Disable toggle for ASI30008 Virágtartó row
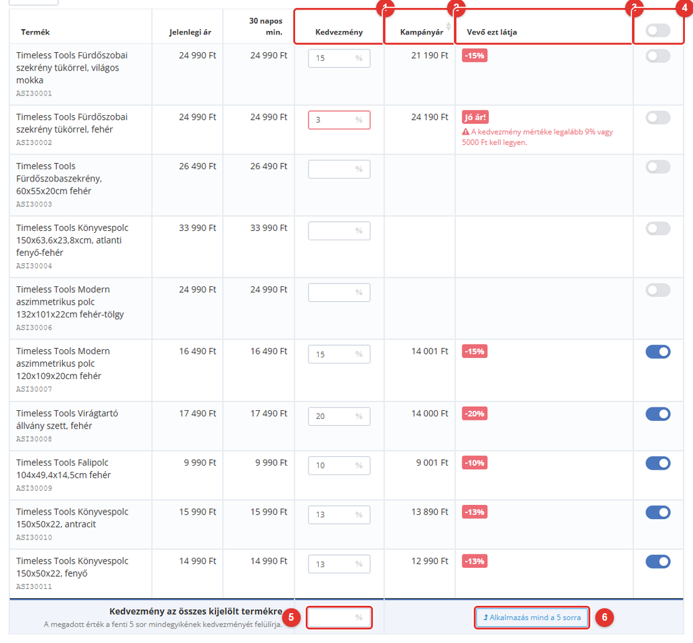 point(658,414)
